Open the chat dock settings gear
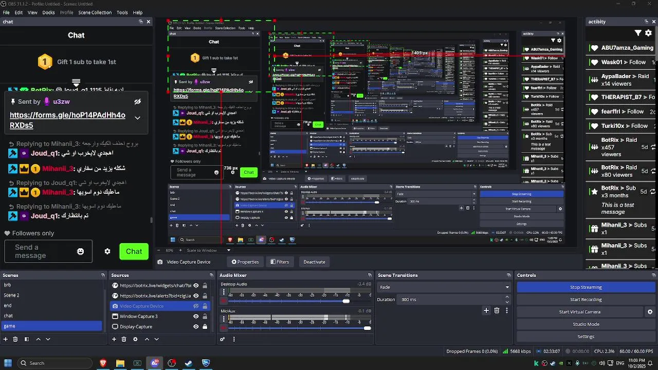 (107, 251)
